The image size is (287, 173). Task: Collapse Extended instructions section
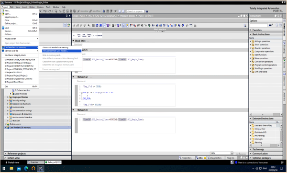coord(250,119)
